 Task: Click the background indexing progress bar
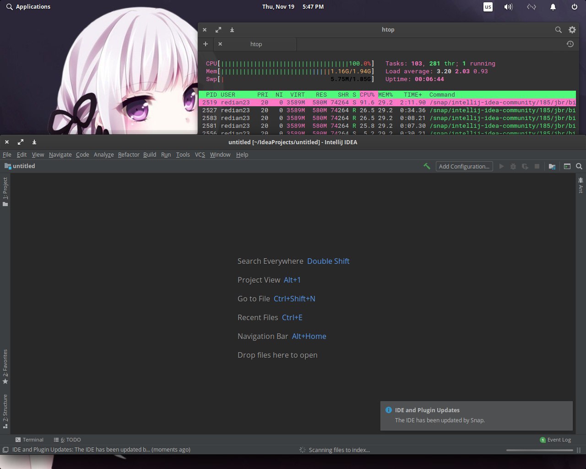[x=539, y=450]
